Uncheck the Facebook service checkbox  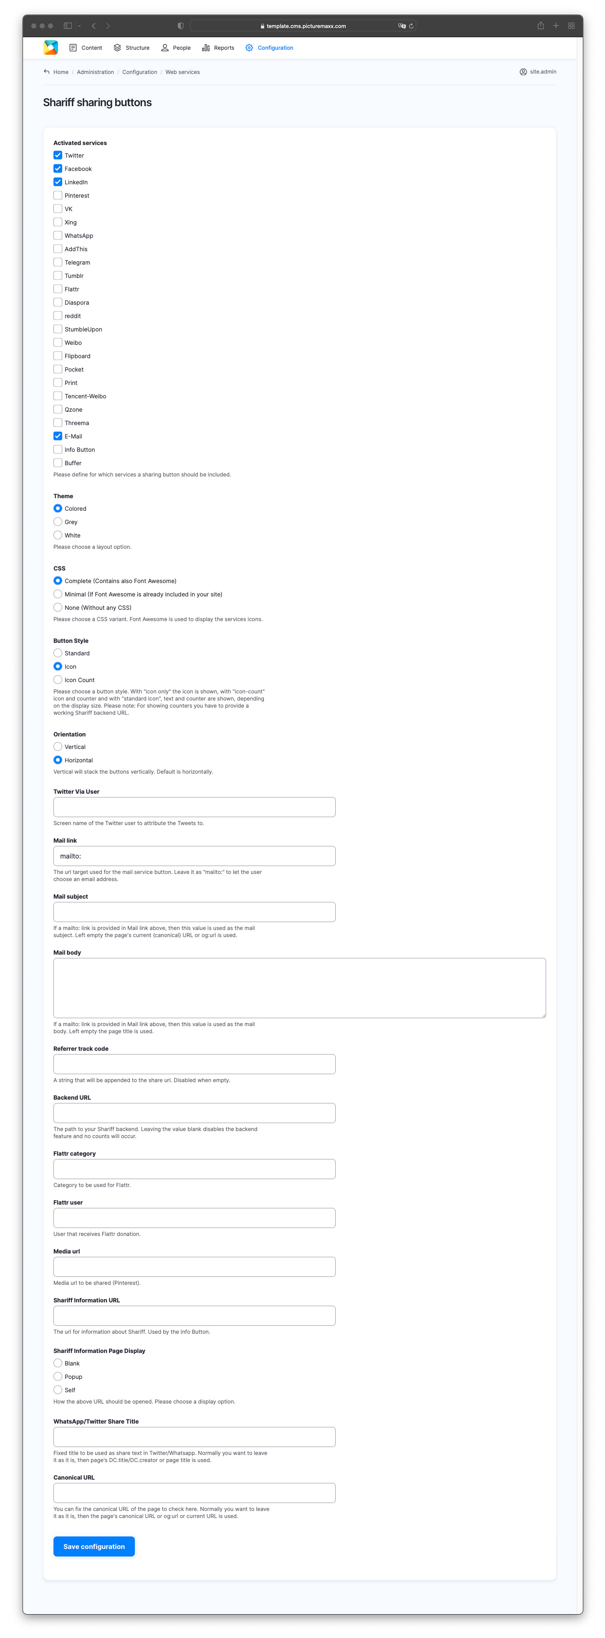click(58, 168)
